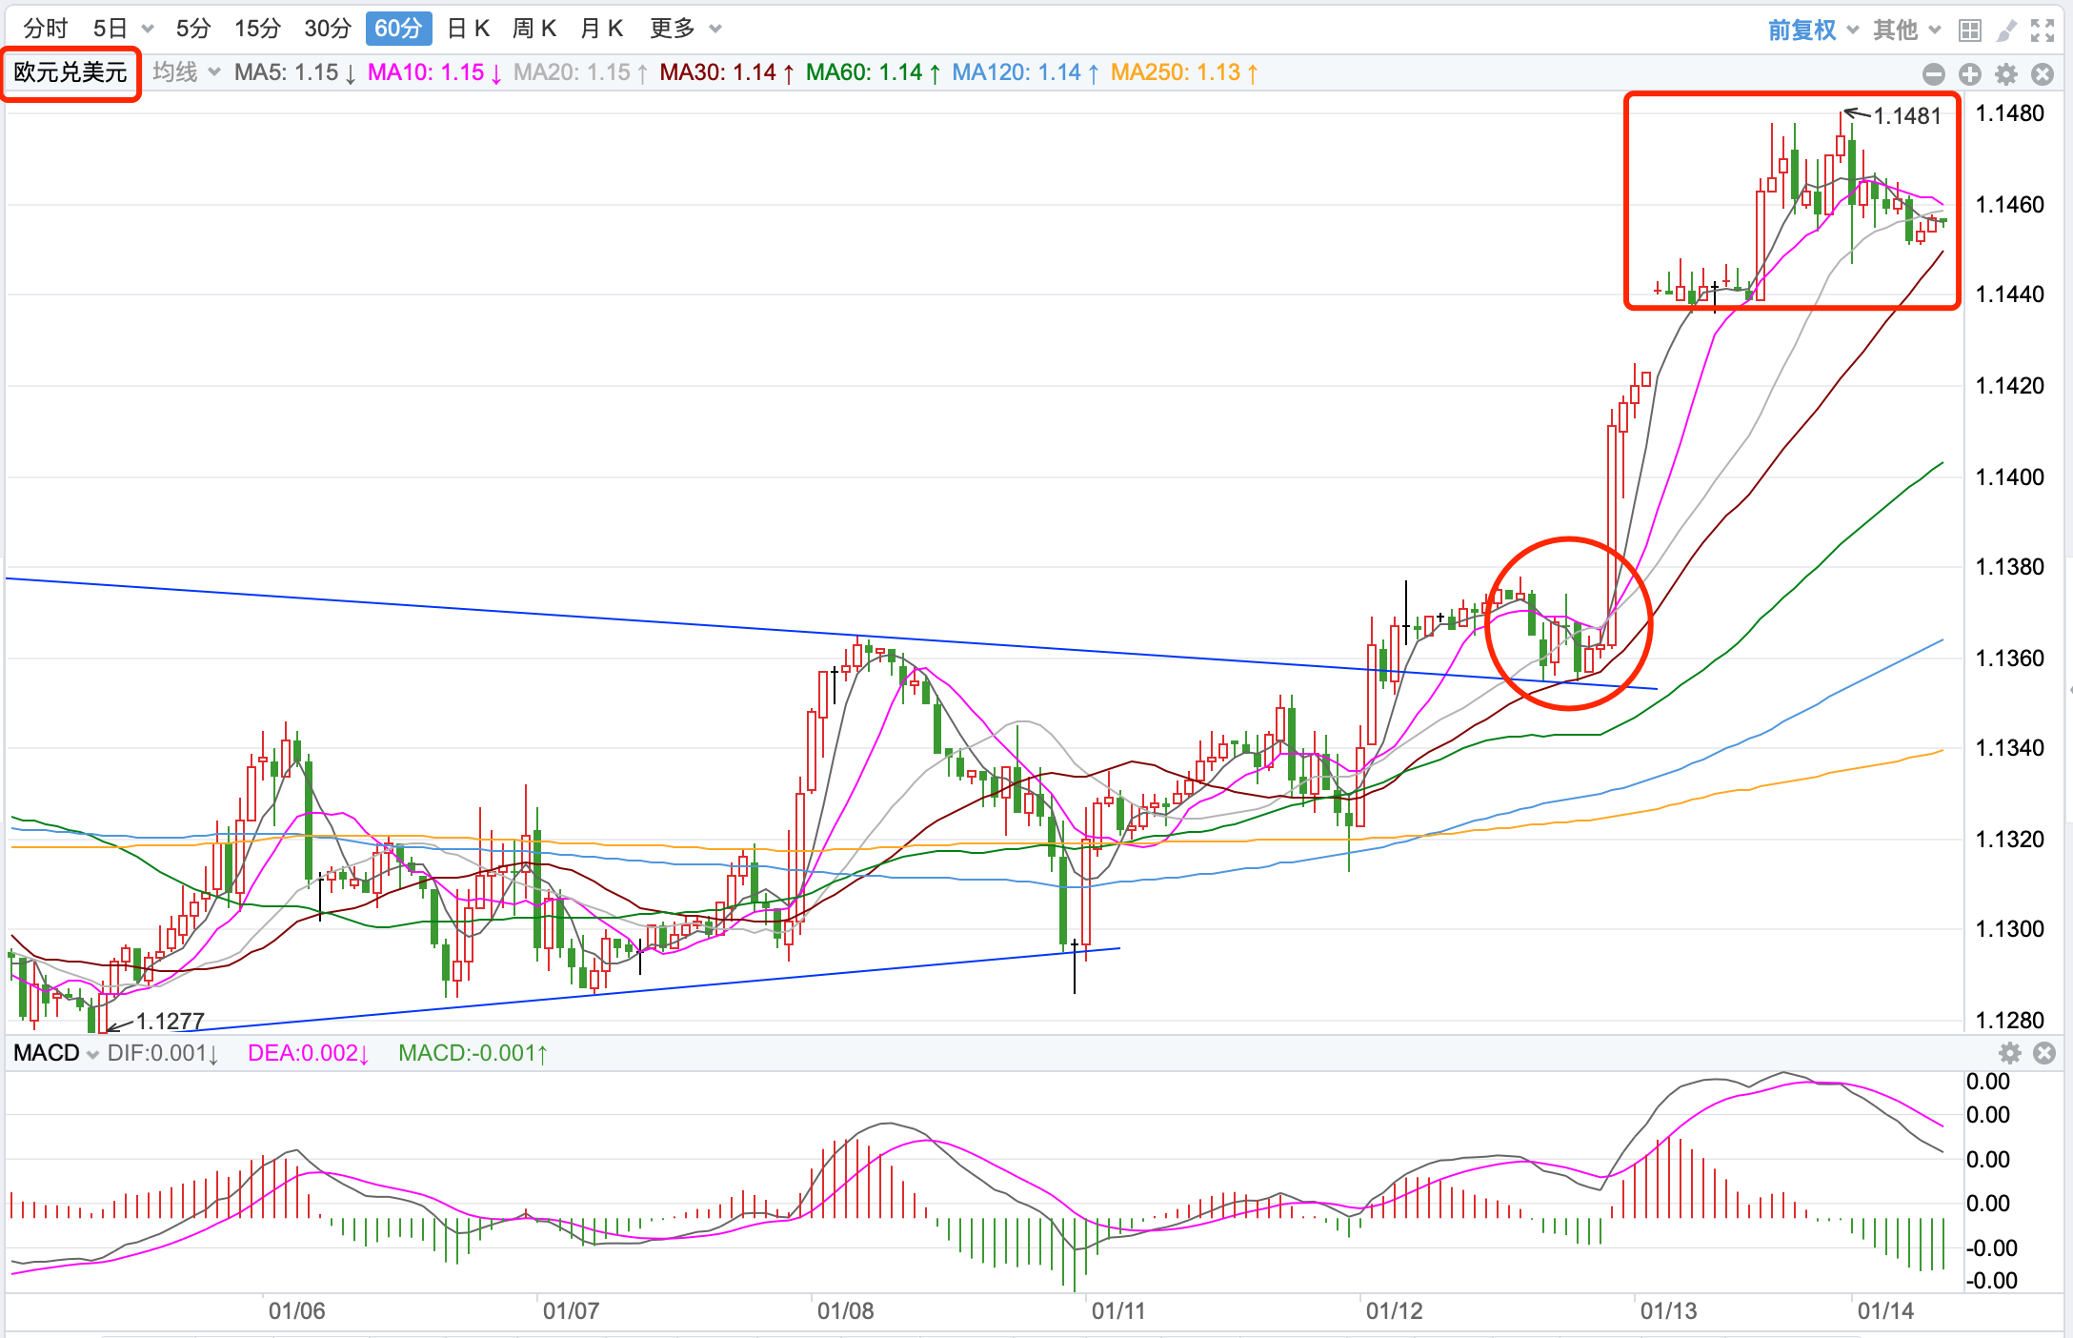This screenshot has width=2073, height=1338.
Task: Click the 01/07 date label
Action: coord(571,1311)
